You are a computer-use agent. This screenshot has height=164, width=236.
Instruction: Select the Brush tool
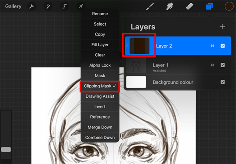point(150,6)
